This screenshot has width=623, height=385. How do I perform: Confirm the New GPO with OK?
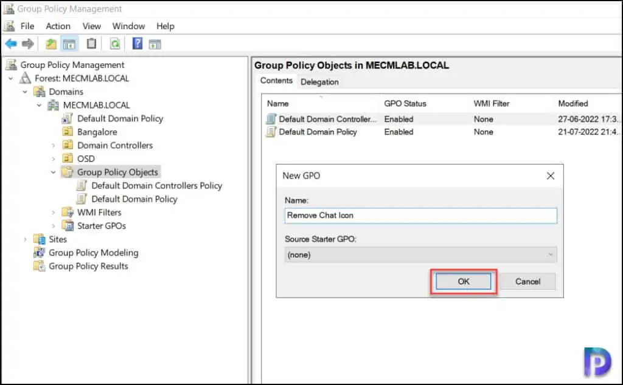click(x=463, y=282)
